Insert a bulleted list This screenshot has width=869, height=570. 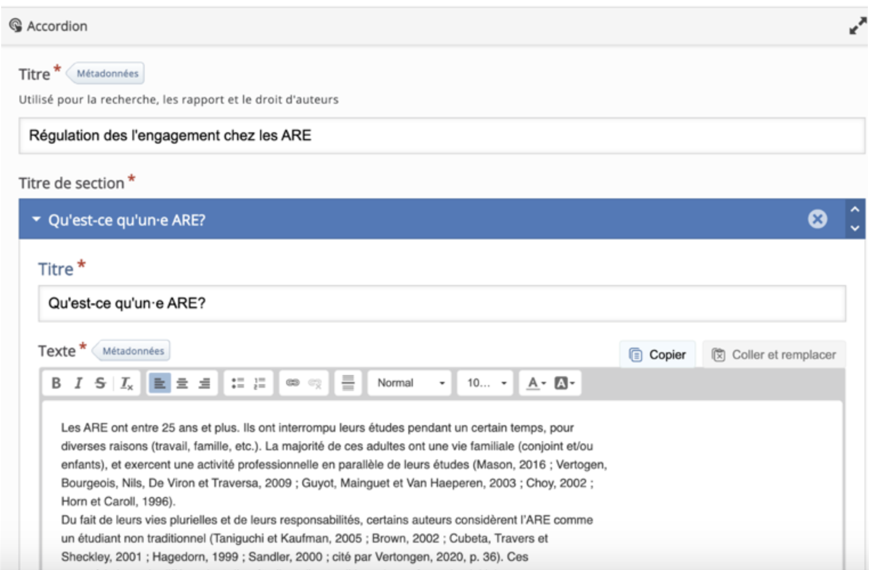click(x=238, y=383)
